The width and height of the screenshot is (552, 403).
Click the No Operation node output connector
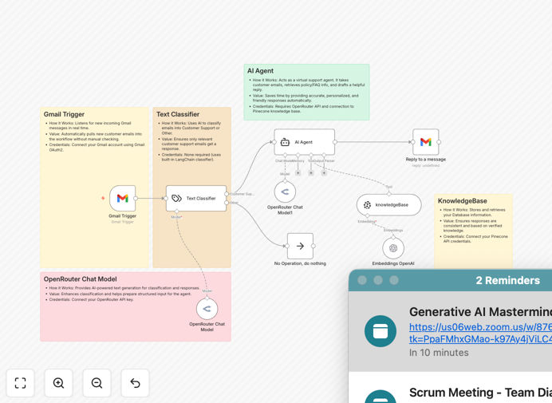pos(313,246)
